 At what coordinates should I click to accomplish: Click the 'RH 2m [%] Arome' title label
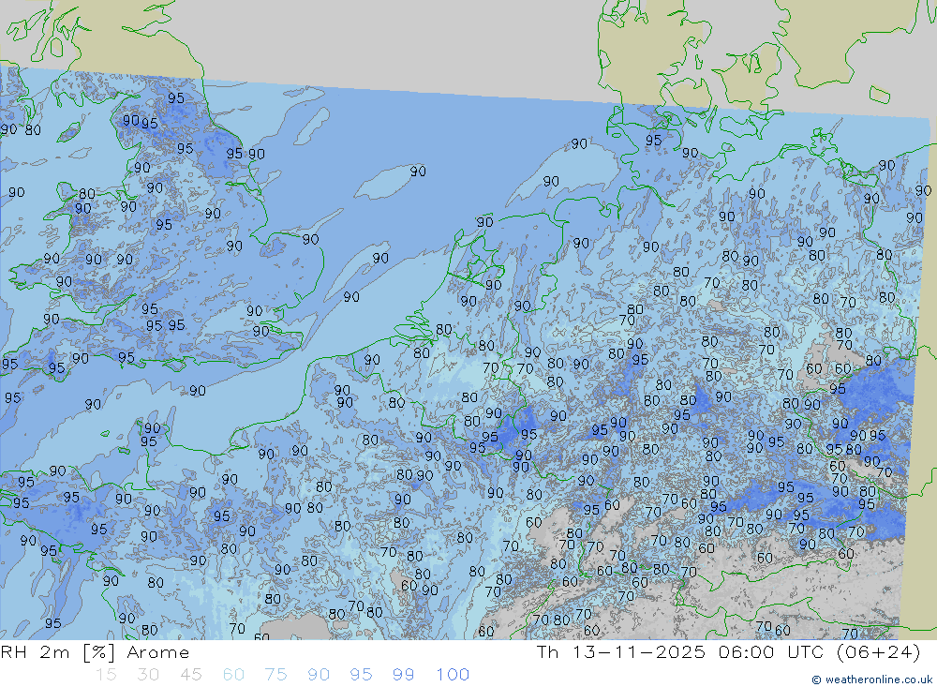click(x=95, y=652)
